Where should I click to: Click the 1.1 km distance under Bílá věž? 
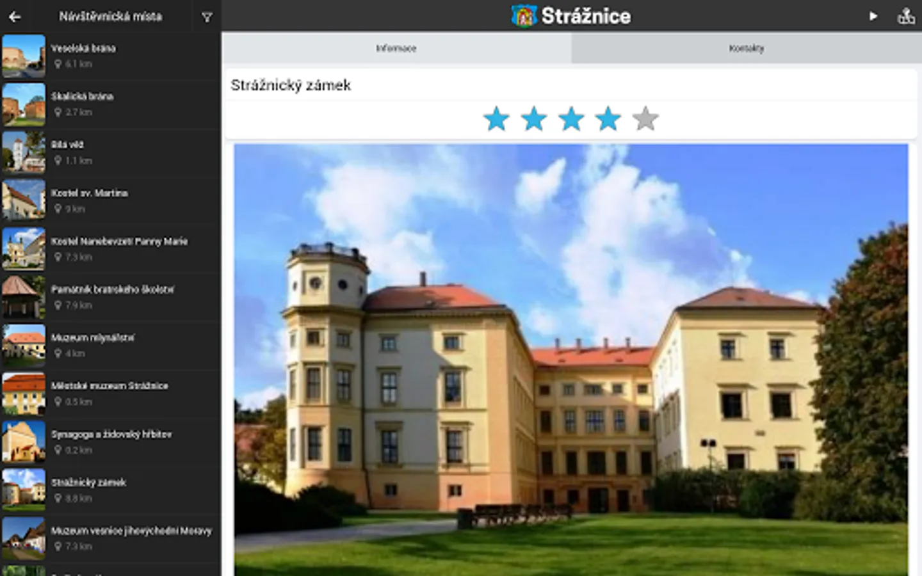(79, 161)
